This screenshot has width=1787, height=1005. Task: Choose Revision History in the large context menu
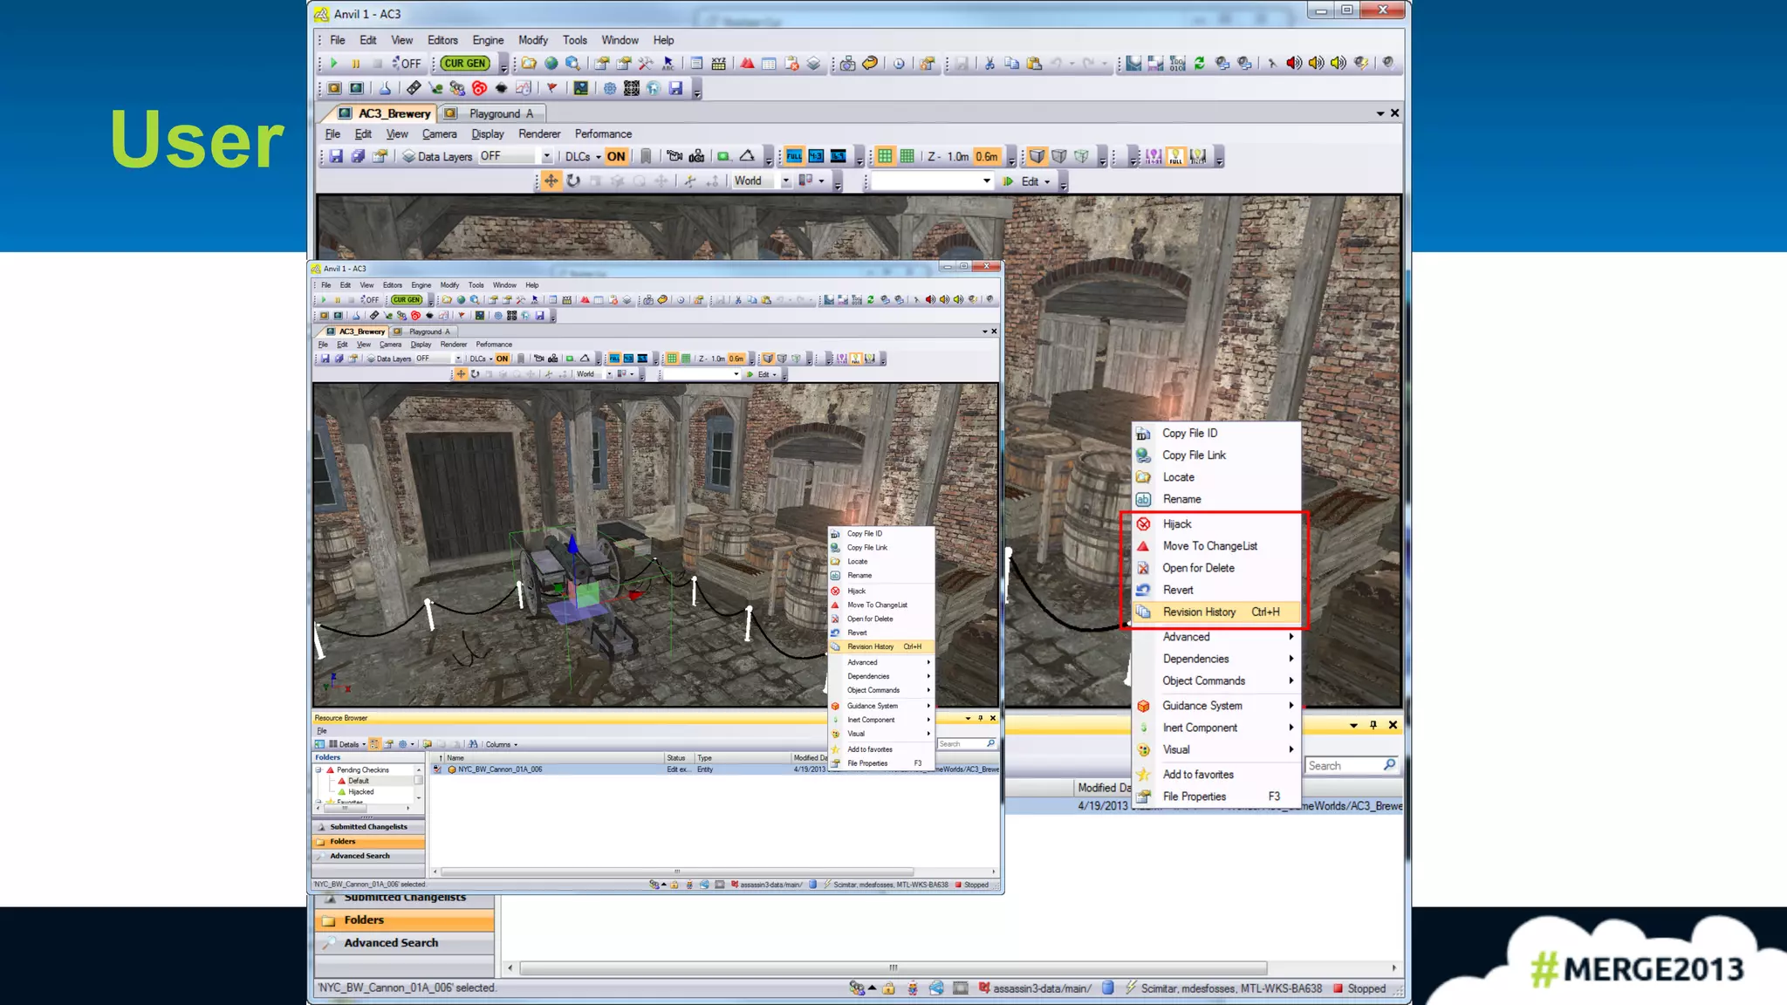pyautogui.click(x=1216, y=612)
